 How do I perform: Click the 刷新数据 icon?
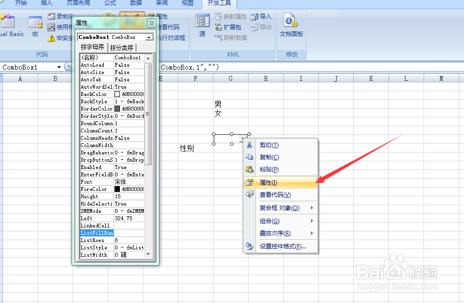218,38
